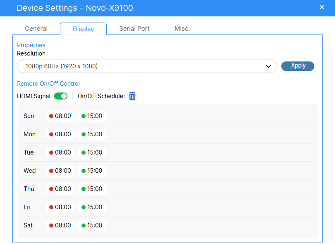Click the dropdown chevron arrow for Resolution

pyautogui.click(x=268, y=66)
